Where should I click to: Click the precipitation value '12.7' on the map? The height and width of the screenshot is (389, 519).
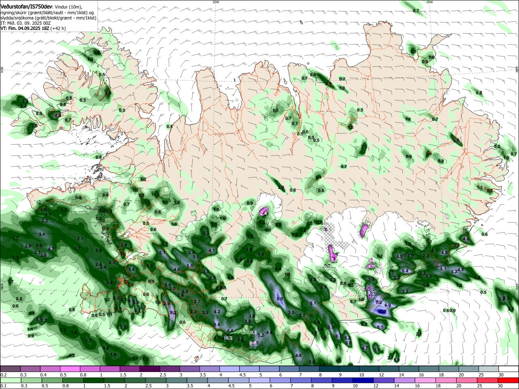pos(382,312)
